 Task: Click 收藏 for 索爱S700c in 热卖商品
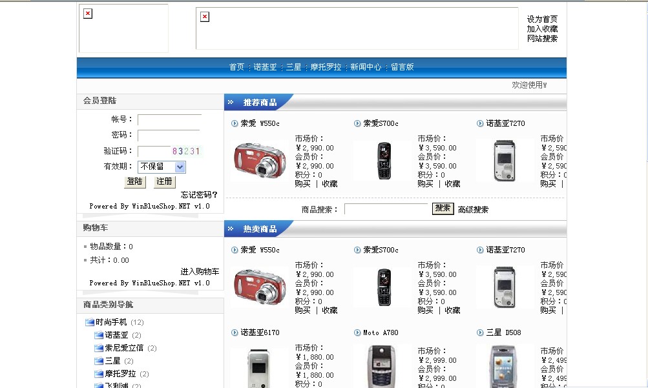(452, 311)
